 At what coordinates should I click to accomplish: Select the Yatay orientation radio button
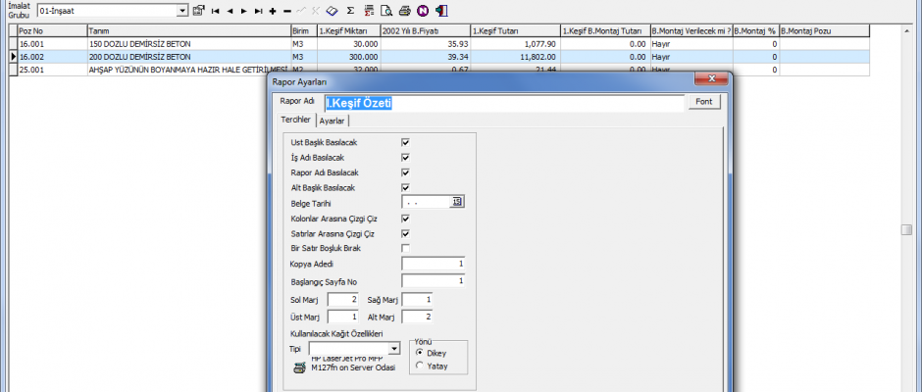[x=422, y=366]
